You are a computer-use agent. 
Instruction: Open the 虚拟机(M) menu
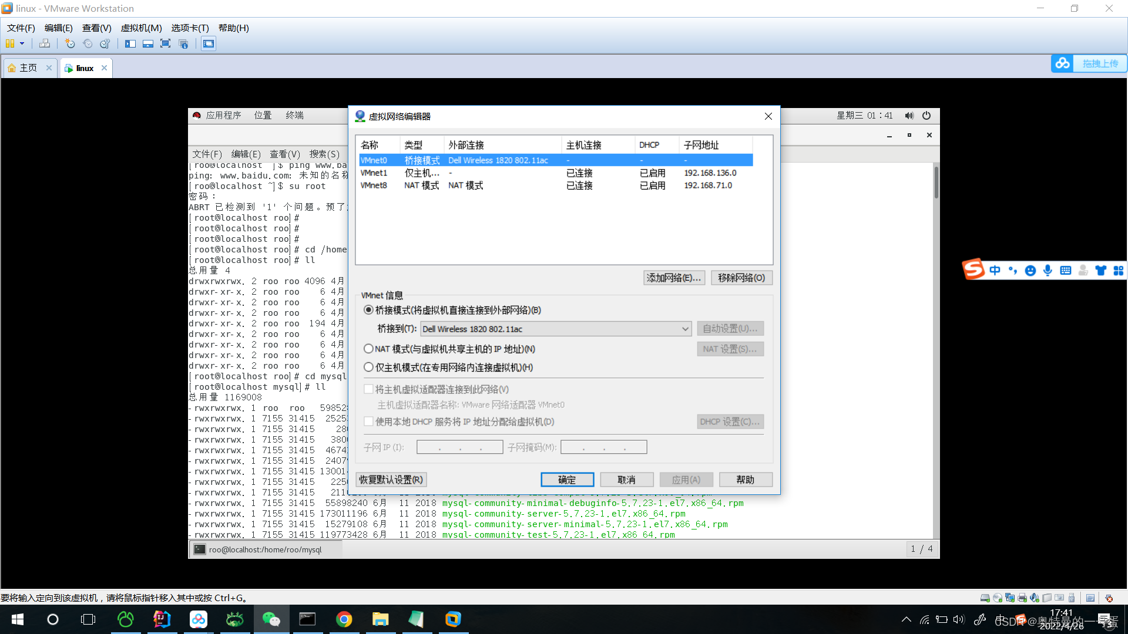141,28
